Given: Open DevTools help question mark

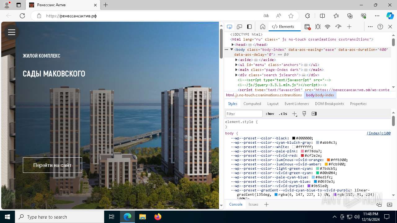Looking at the screenshot, I should 380,27.
